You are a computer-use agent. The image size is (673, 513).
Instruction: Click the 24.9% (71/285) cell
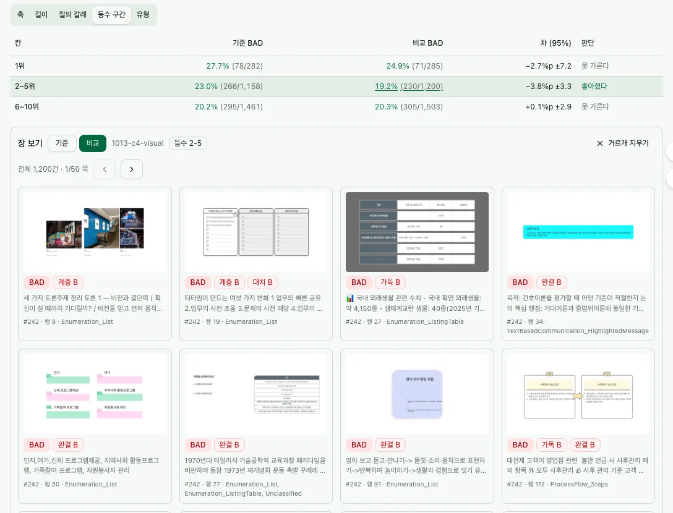pyautogui.click(x=414, y=66)
